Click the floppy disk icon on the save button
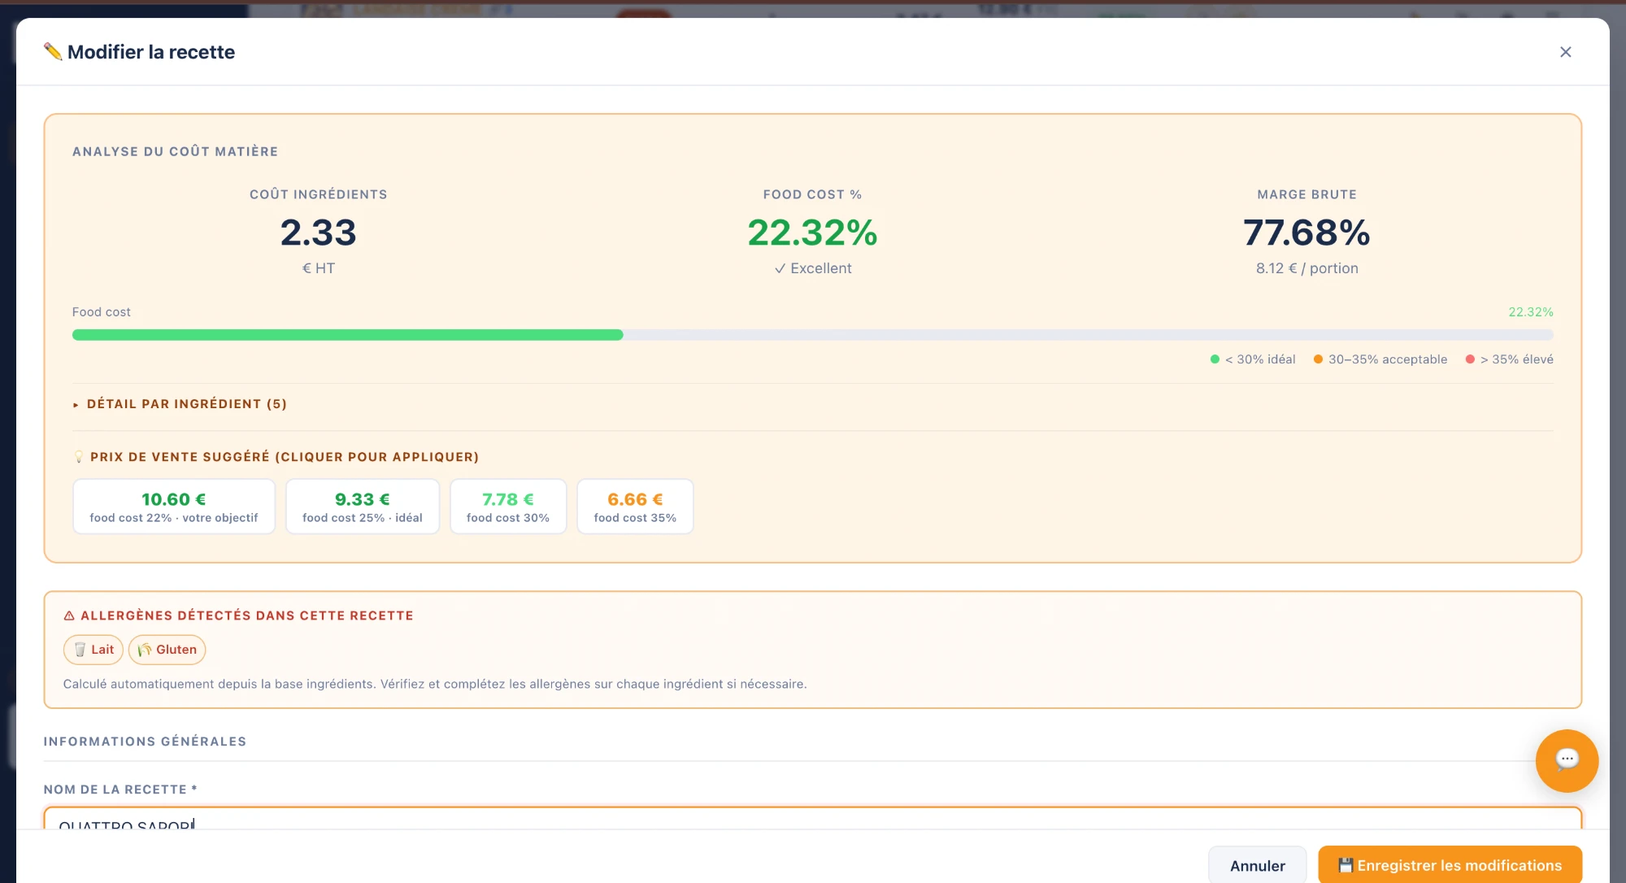This screenshot has height=883, width=1626. [1346, 865]
